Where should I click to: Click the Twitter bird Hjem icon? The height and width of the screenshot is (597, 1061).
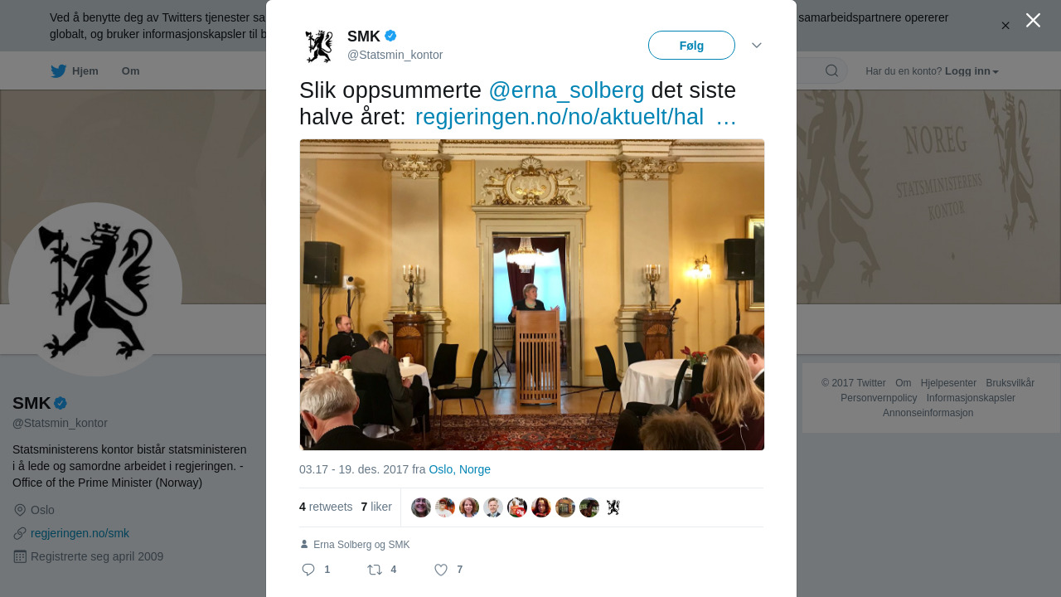click(58, 71)
